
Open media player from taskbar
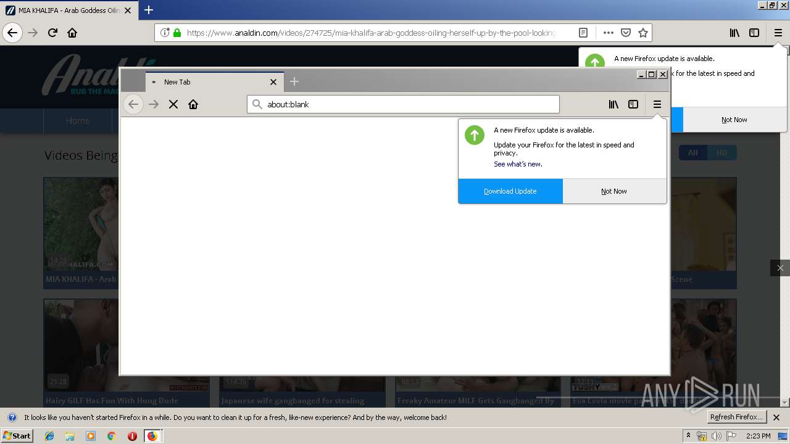point(91,436)
